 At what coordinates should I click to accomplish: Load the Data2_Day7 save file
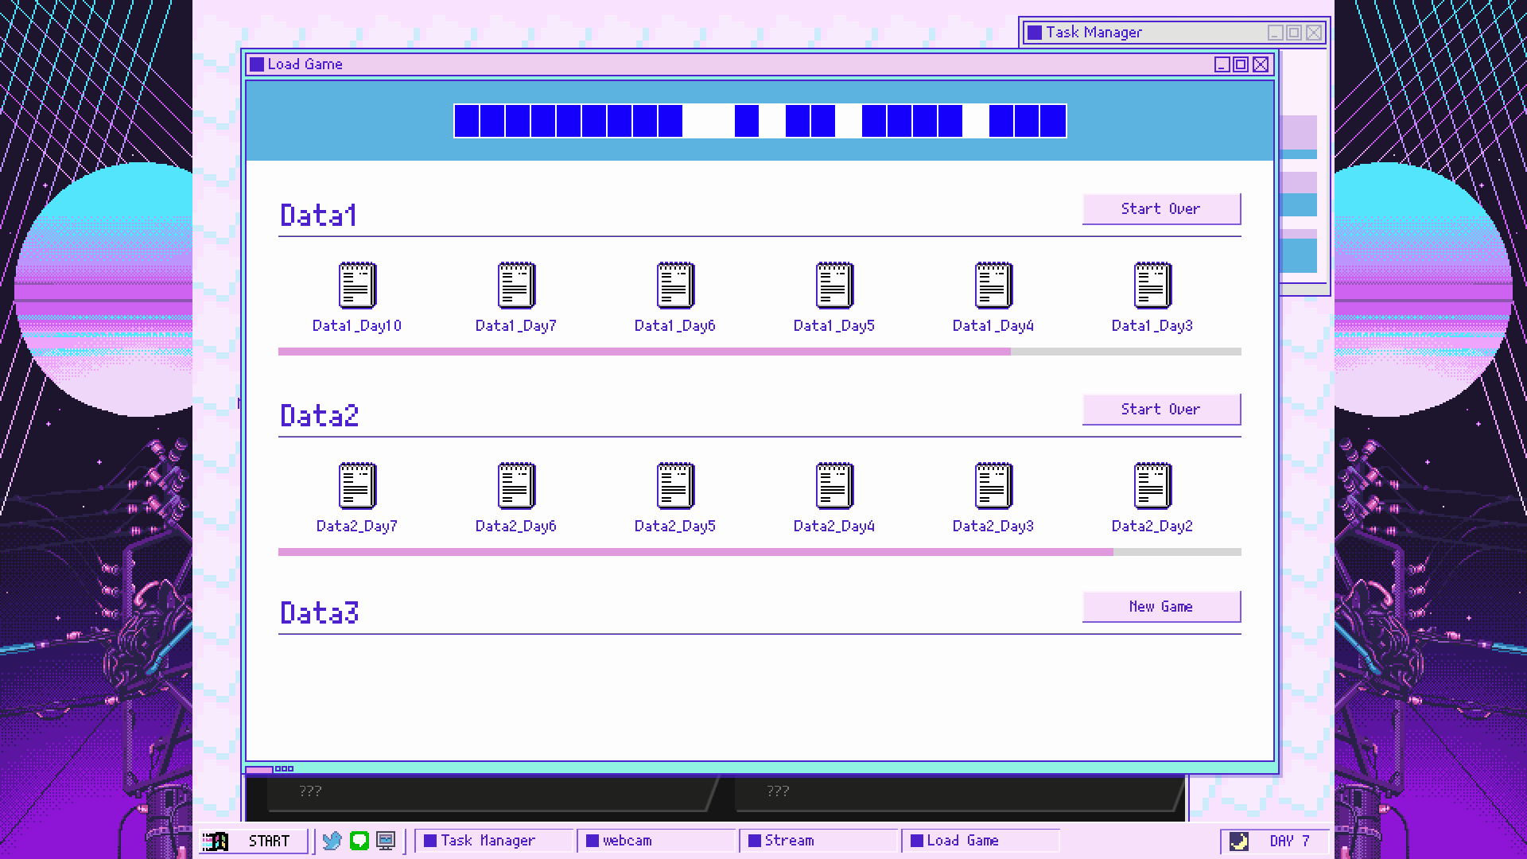pos(357,486)
